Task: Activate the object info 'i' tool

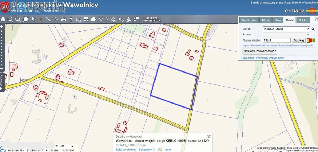Action: pyautogui.click(x=41, y=19)
